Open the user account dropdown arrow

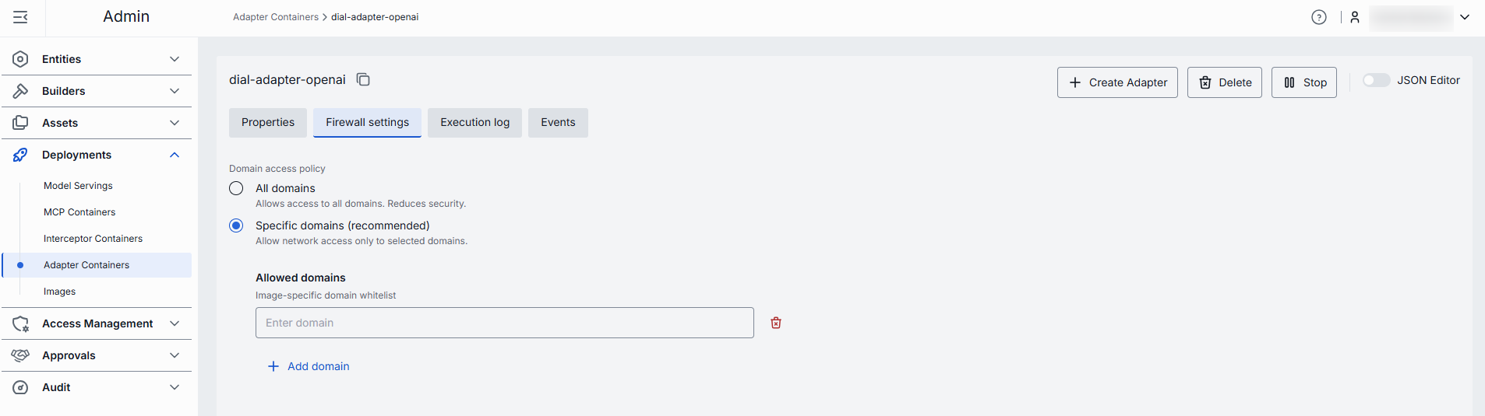(1465, 17)
